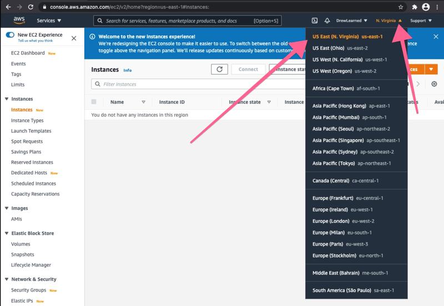Click the search magnifier in Filter instances
Screen dimensions: 444x306
click(98, 84)
